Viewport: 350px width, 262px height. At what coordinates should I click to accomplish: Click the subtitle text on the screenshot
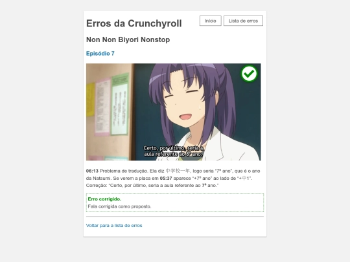[x=174, y=151]
